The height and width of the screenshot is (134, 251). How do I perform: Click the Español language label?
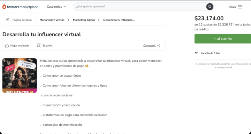[x=47, y=46]
